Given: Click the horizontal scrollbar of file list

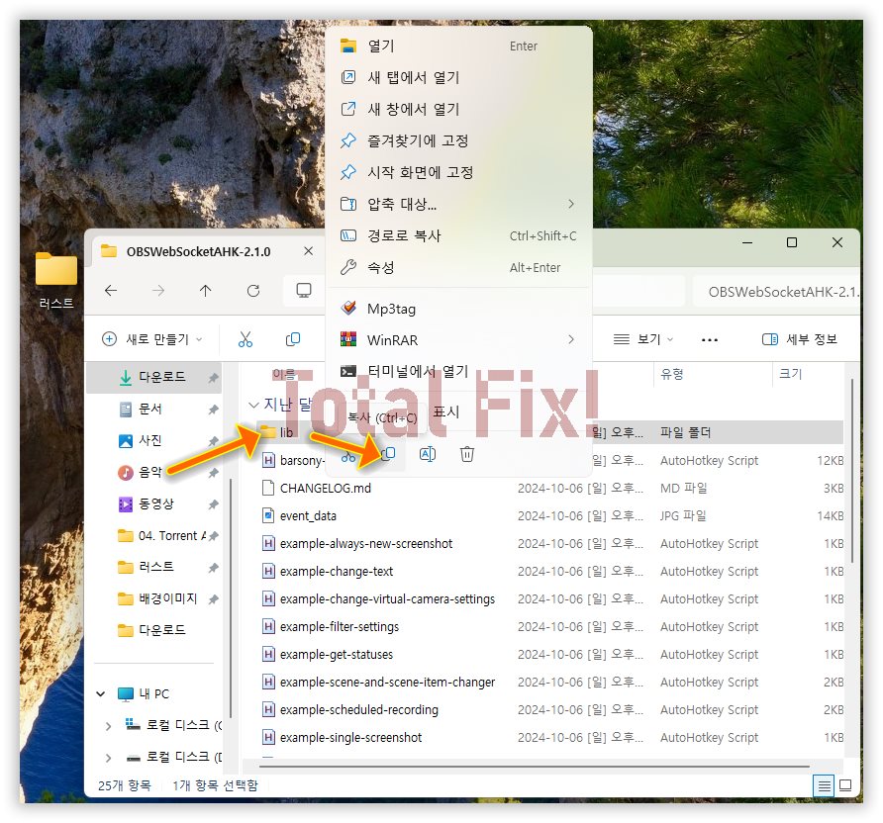Looking at the screenshot, I should click(x=534, y=767).
